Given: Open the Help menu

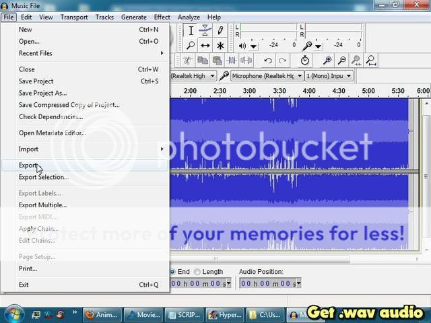Looking at the screenshot, I should click(x=214, y=17).
